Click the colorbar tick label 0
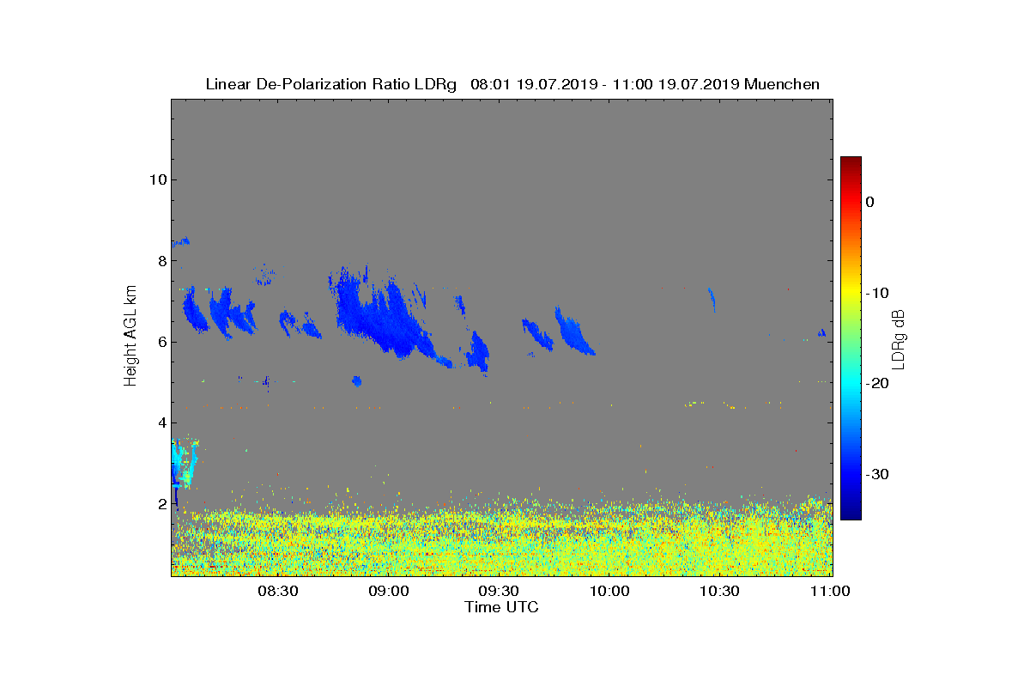Image resolution: width=1030 pixels, height=687 pixels. [869, 202]
